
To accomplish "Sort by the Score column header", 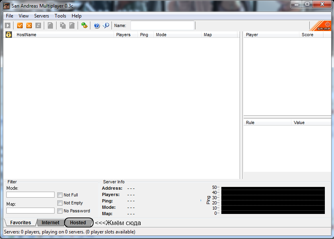I will click(x=311, y=35).
